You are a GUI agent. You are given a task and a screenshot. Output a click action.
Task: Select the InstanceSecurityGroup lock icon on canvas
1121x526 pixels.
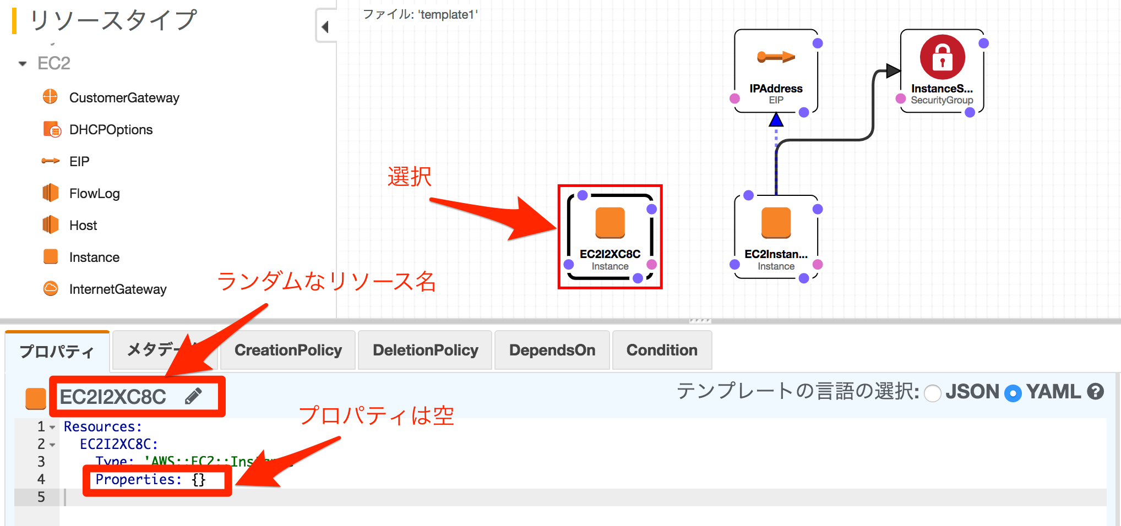pos(942,58)
